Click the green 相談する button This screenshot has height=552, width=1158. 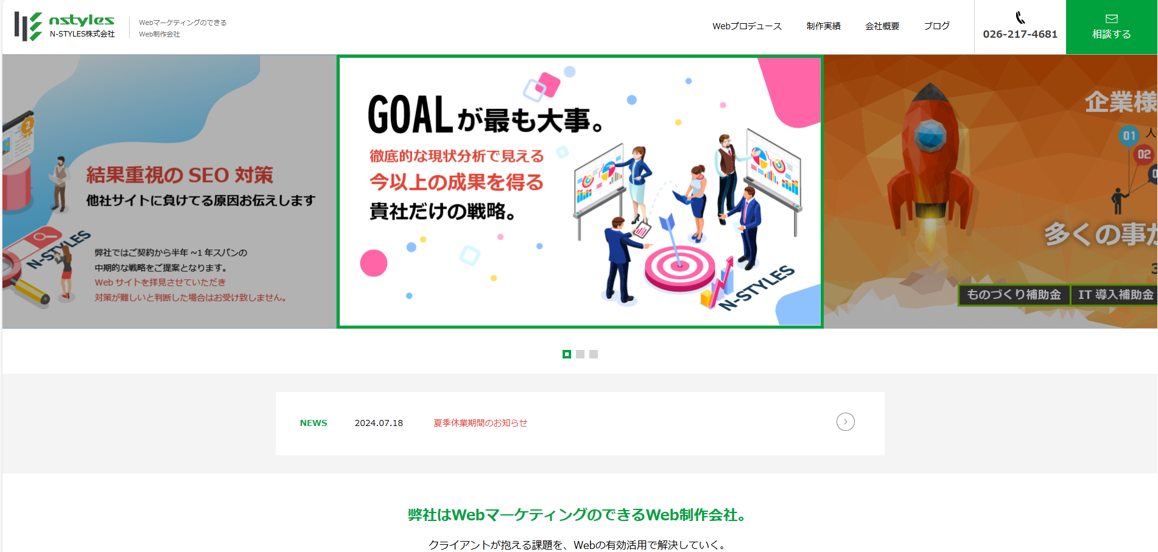tap(1112, 27)
